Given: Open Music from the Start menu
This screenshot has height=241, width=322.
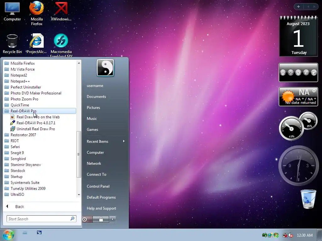Looking at the screenshot, I should pos(92,118).
